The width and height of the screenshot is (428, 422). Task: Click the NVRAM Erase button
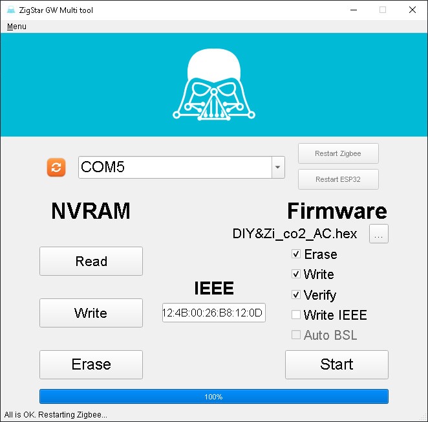coord(91,364)
